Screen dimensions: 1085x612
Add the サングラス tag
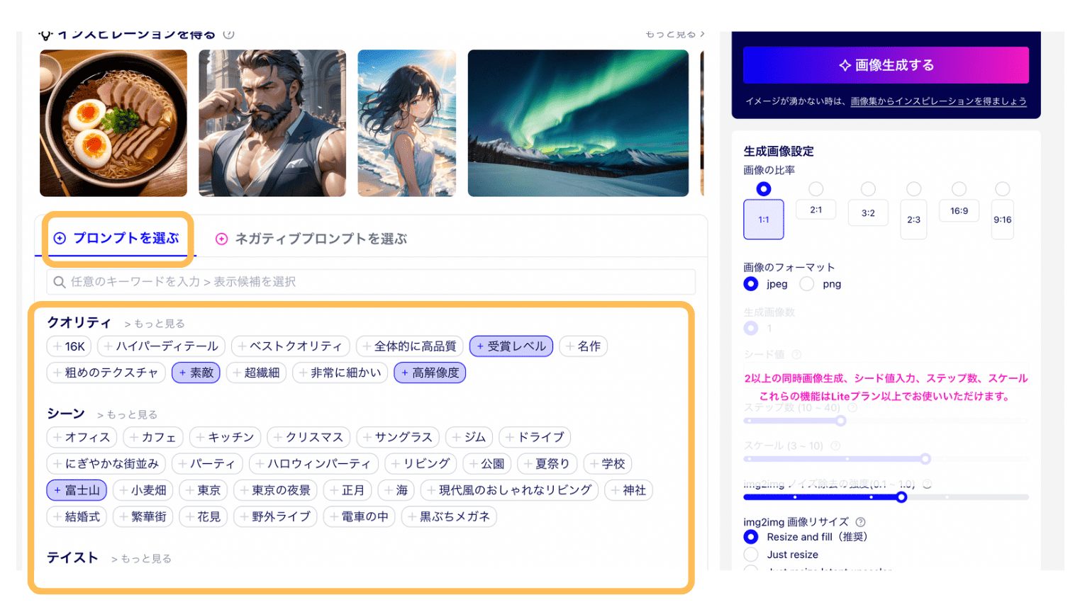point(398,437)
